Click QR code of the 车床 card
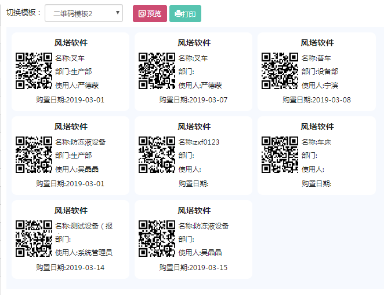Image resolution: width=384 pixels, height=295 pixels. click(x=280, y=154)
